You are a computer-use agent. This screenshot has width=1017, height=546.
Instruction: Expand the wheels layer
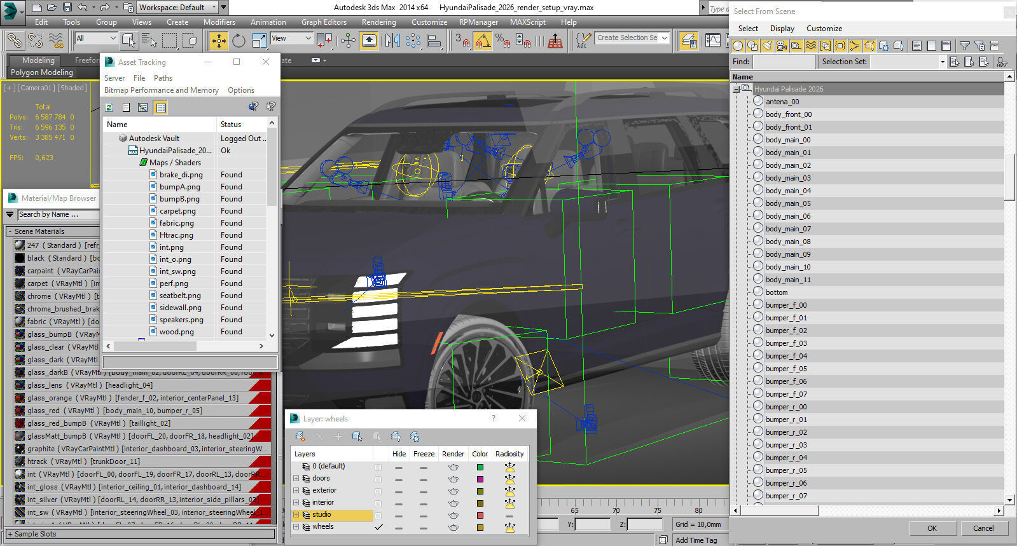coord(296,527)
